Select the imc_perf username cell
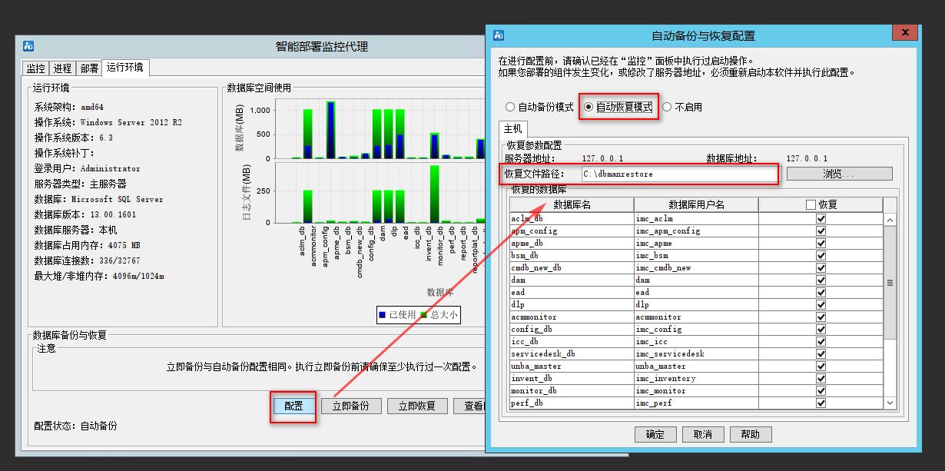The height and width of the screenshot is (471, 945). (x=696, y=403)
